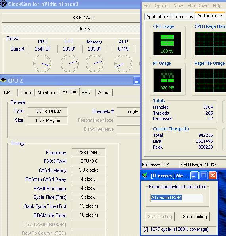
Task: Switch to the SPD tab in CPU-Z
Action: (x=86, y=92)
